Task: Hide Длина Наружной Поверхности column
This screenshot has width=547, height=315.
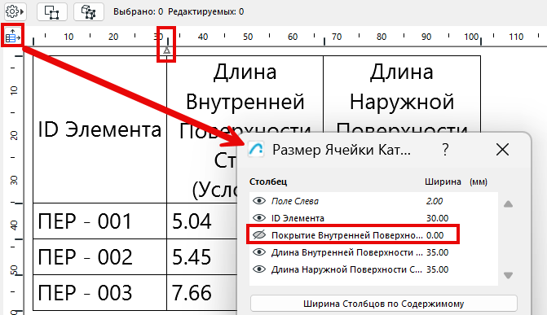Action: pos(259,269)
